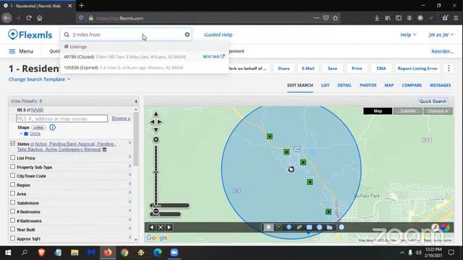Check the # Bedrooms checkbox
Screen dimensions: 463x260
pyautogui.click(x=12, y=212)
